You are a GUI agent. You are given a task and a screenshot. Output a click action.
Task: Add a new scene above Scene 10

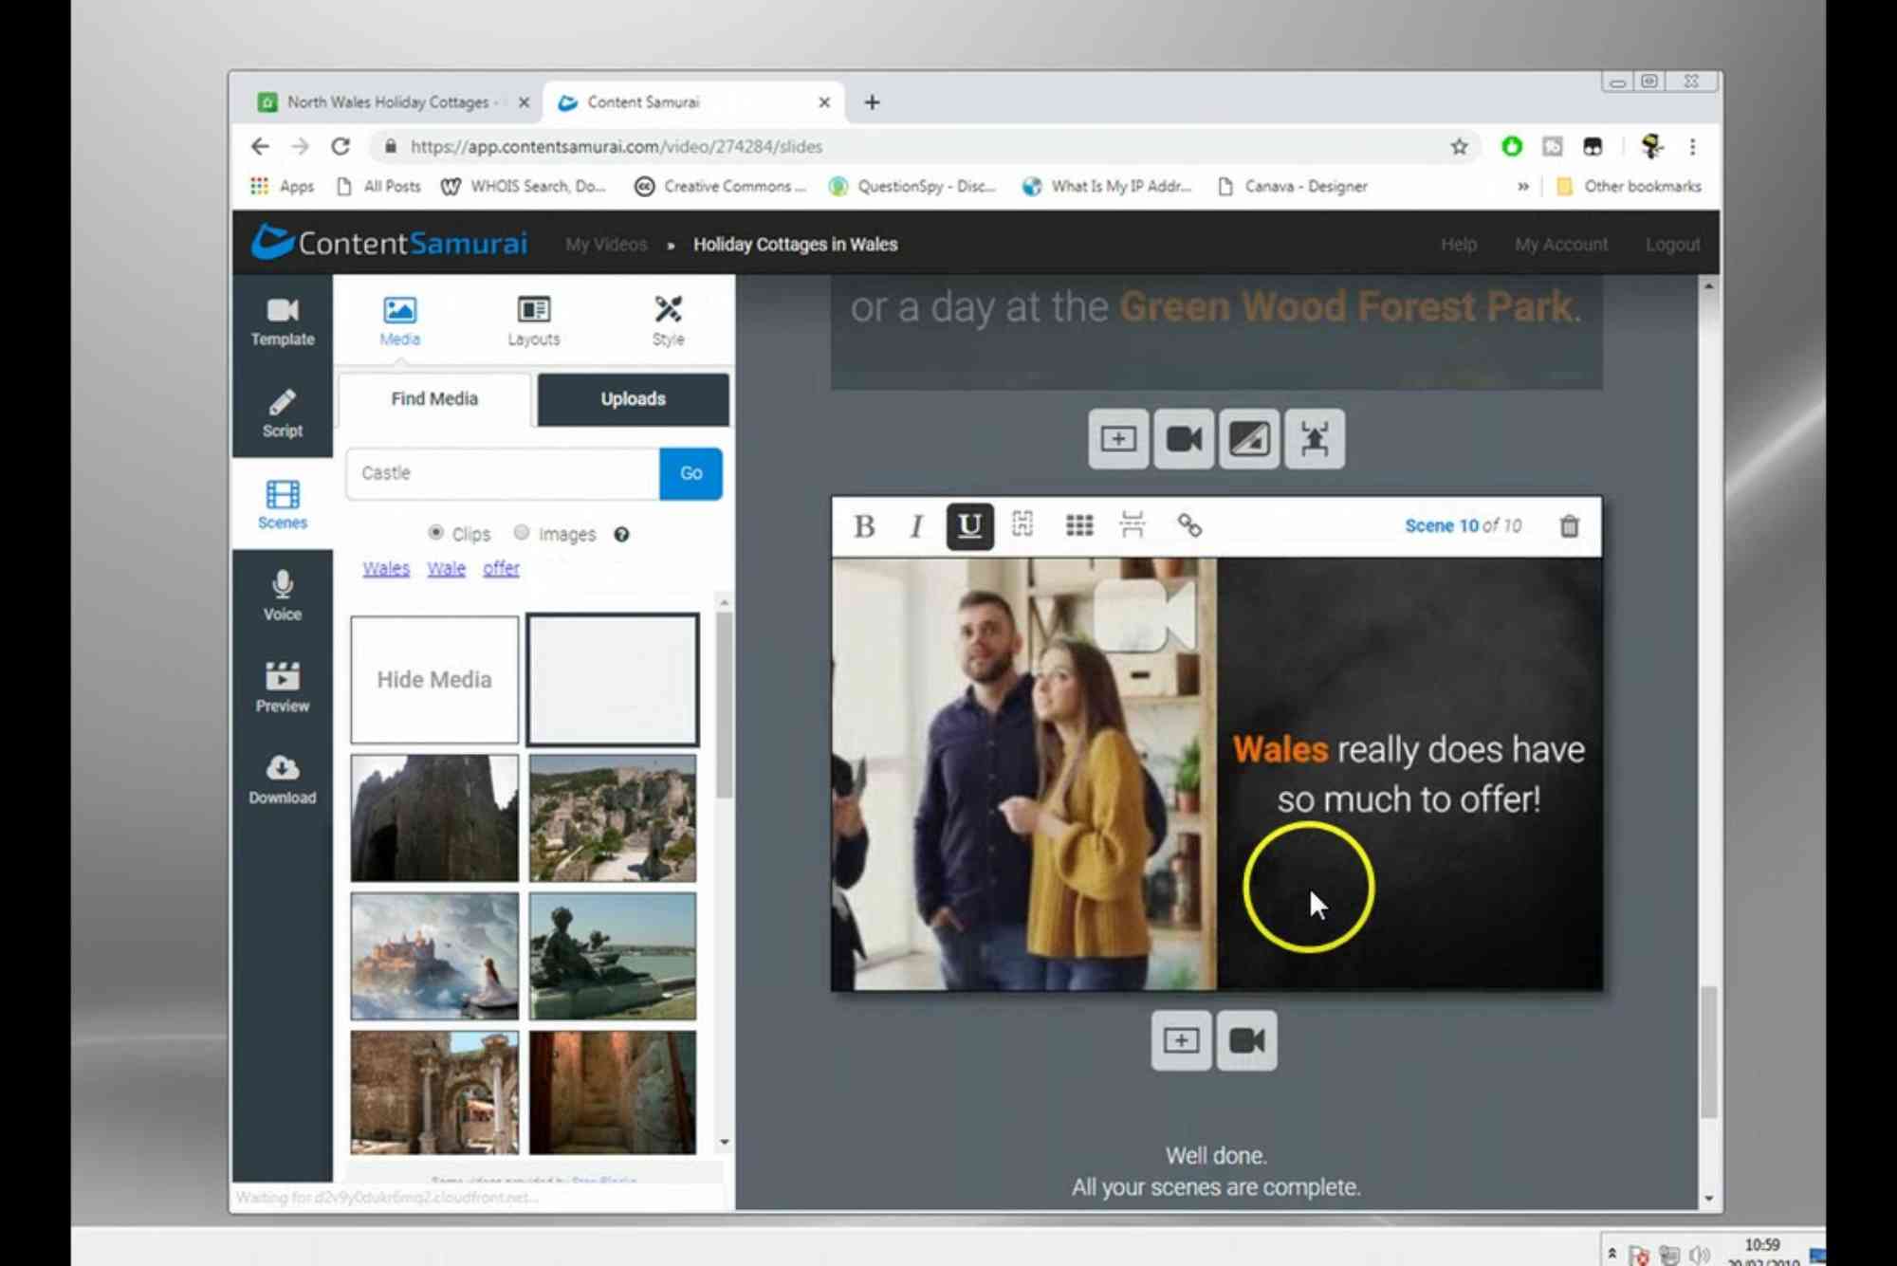(x=1118, y=439)
